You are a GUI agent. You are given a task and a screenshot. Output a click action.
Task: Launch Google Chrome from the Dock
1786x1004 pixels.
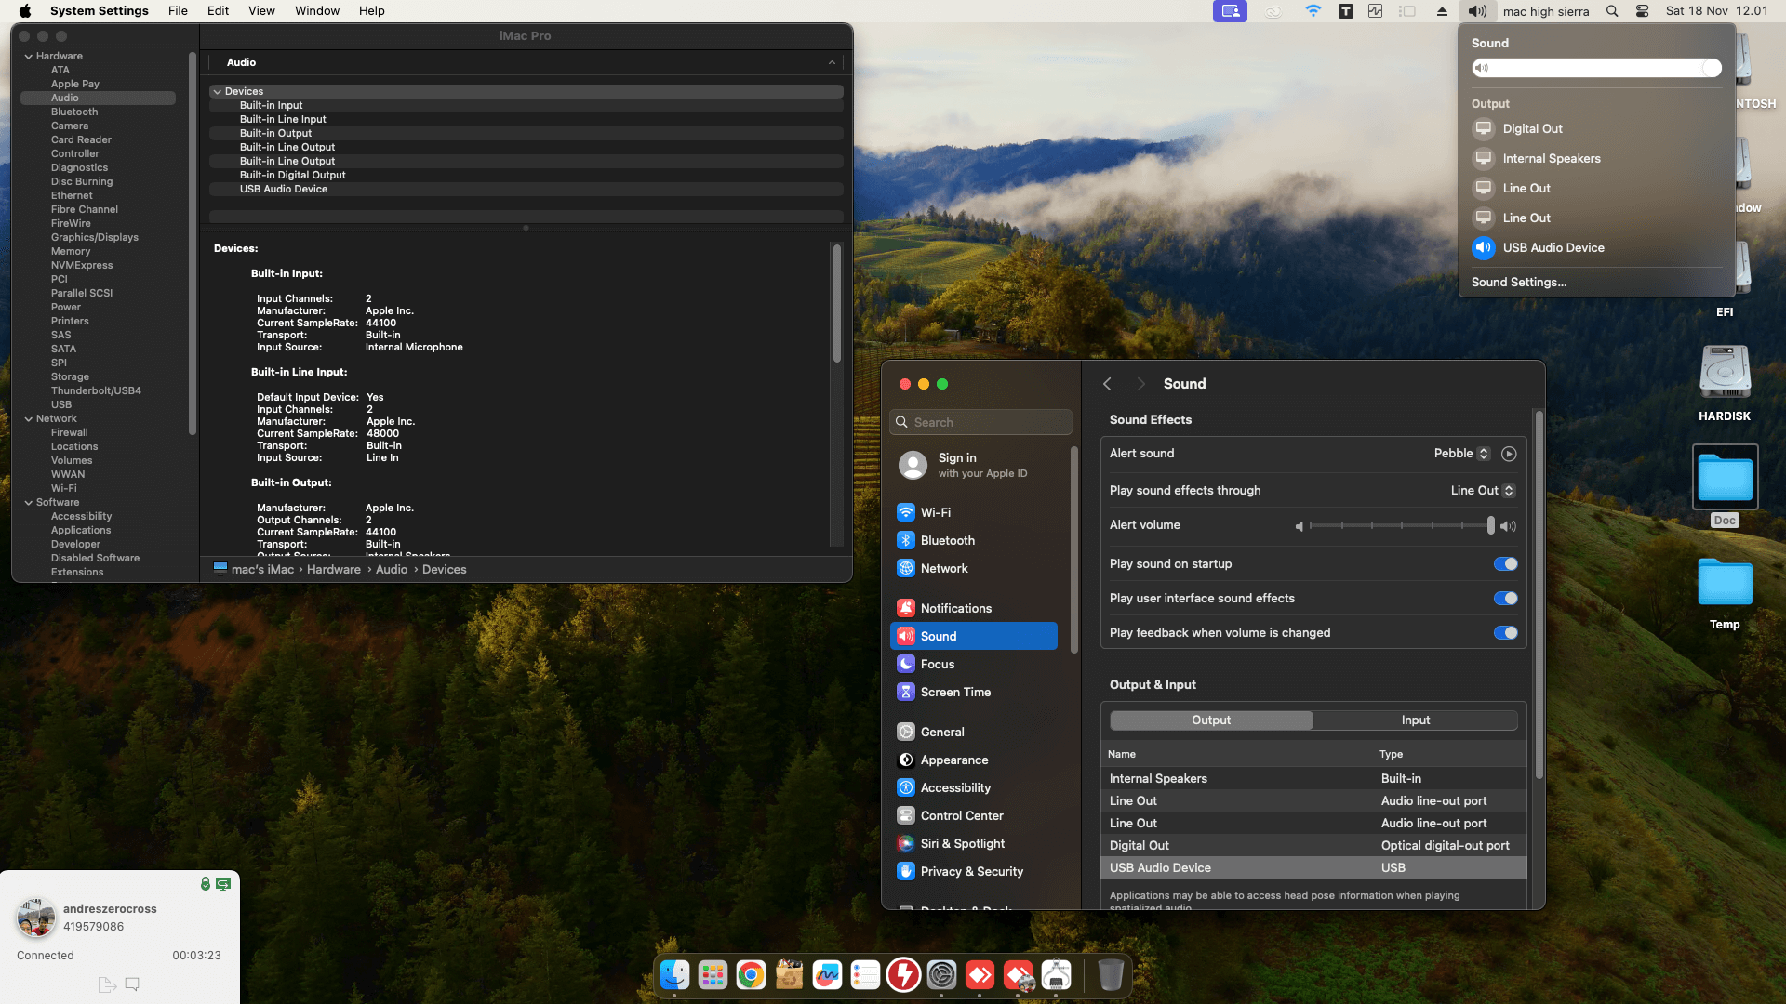coord(751,975)
